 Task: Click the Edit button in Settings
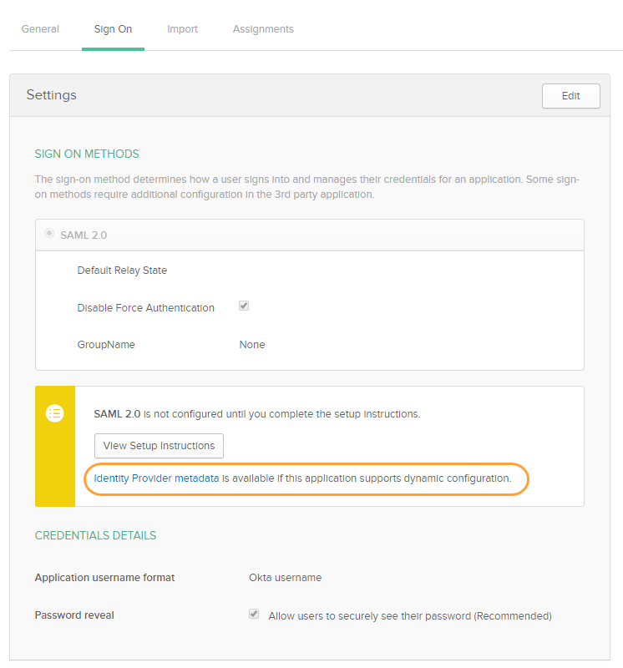coord(570,96)
